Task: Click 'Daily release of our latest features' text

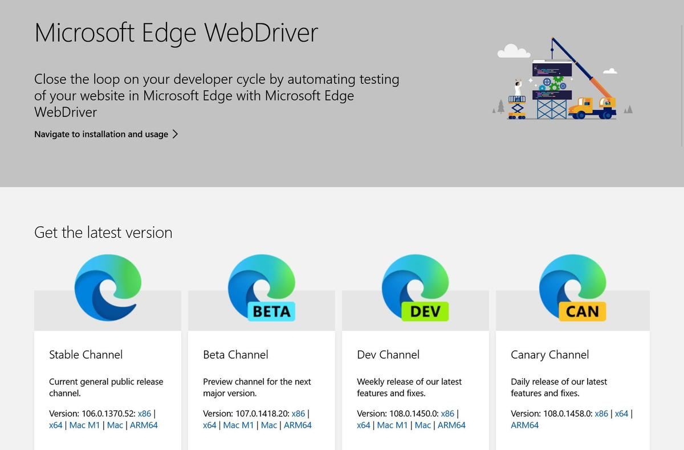Action: pyautogui.click(x=559, y=387)
